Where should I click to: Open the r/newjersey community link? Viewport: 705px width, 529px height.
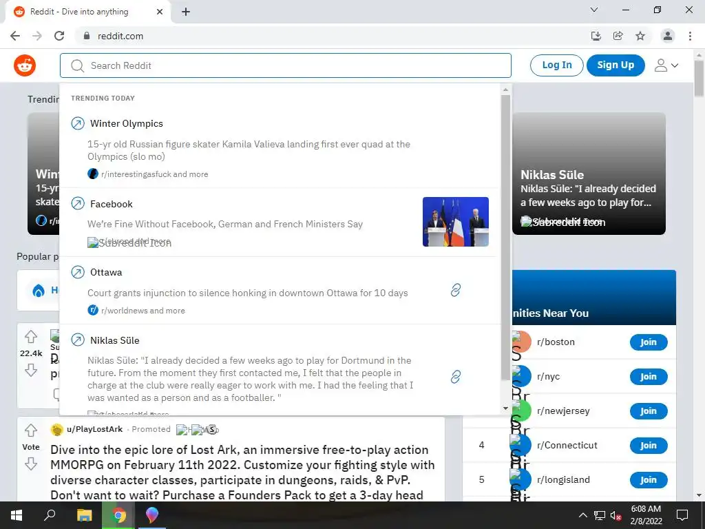[x=563, y=411]
